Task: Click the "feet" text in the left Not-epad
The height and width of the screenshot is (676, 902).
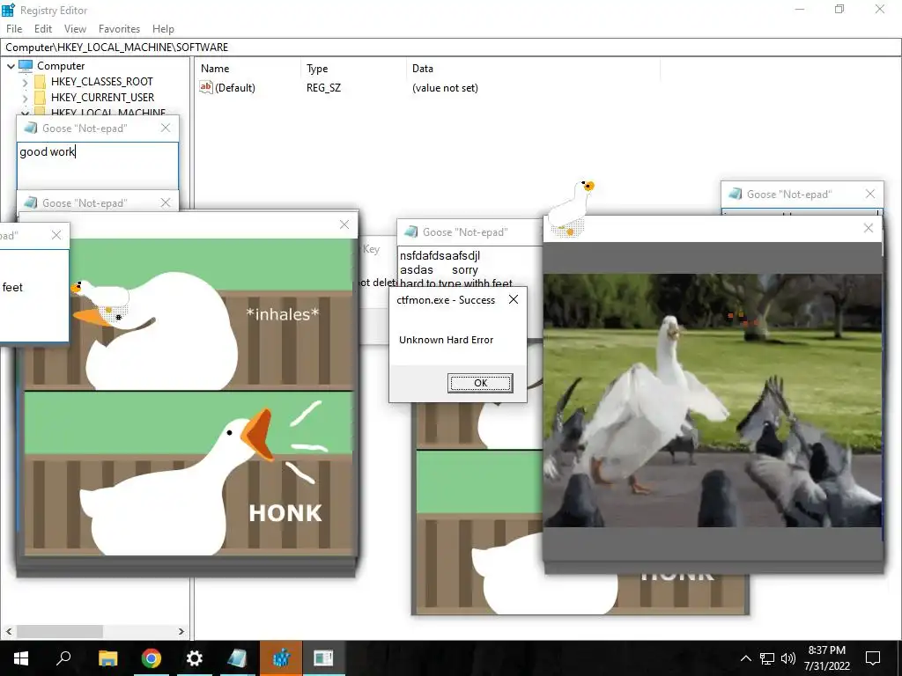Action: click(x=12, y=288)
